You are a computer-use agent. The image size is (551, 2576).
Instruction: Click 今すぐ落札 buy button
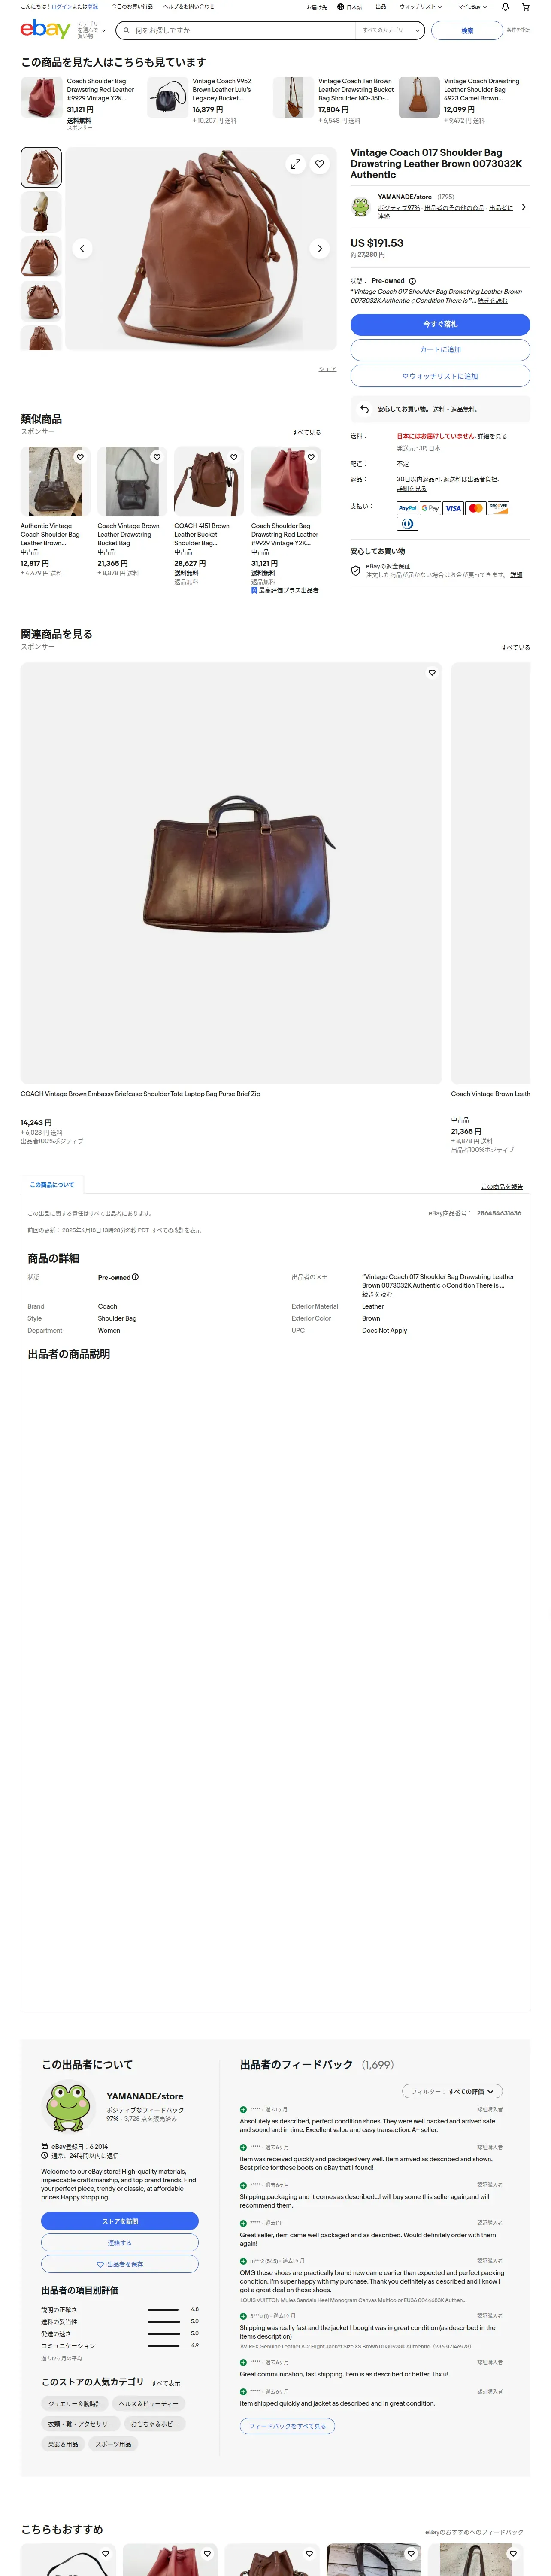click(x=440, y=324)
